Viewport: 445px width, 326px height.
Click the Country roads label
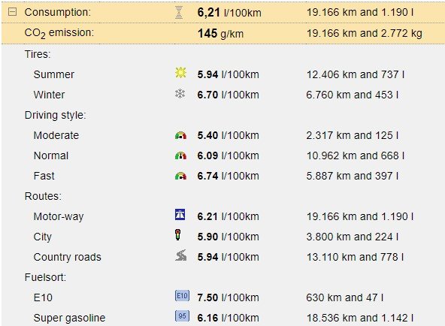click(x=67, y=257)
